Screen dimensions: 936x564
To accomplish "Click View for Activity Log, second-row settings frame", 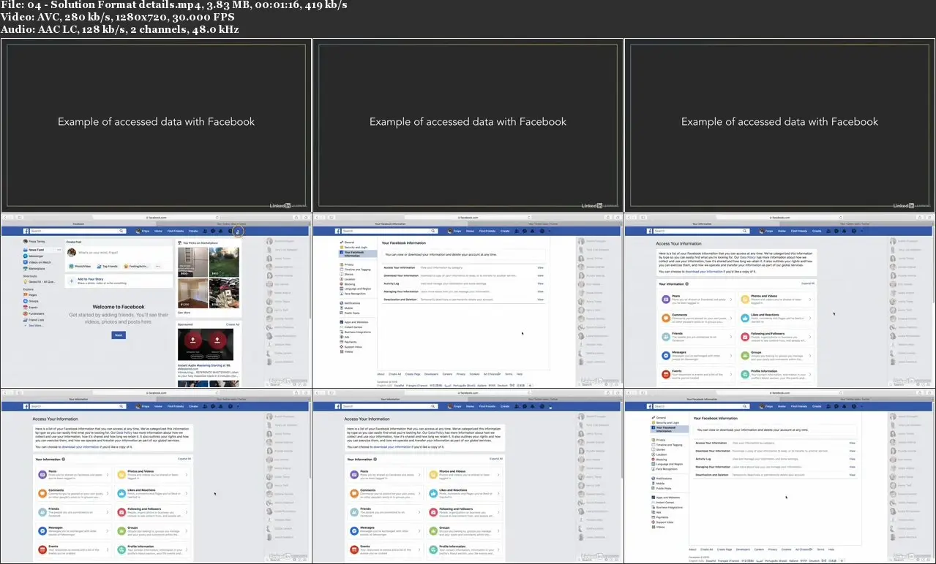I will tap(540, 283).
